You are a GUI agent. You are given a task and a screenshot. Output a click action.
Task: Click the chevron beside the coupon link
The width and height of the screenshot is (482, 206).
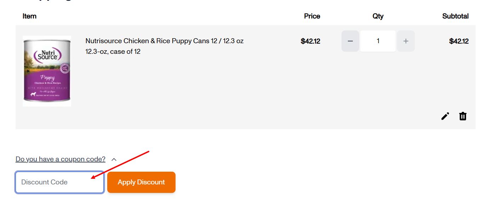[x=114, y=159]
